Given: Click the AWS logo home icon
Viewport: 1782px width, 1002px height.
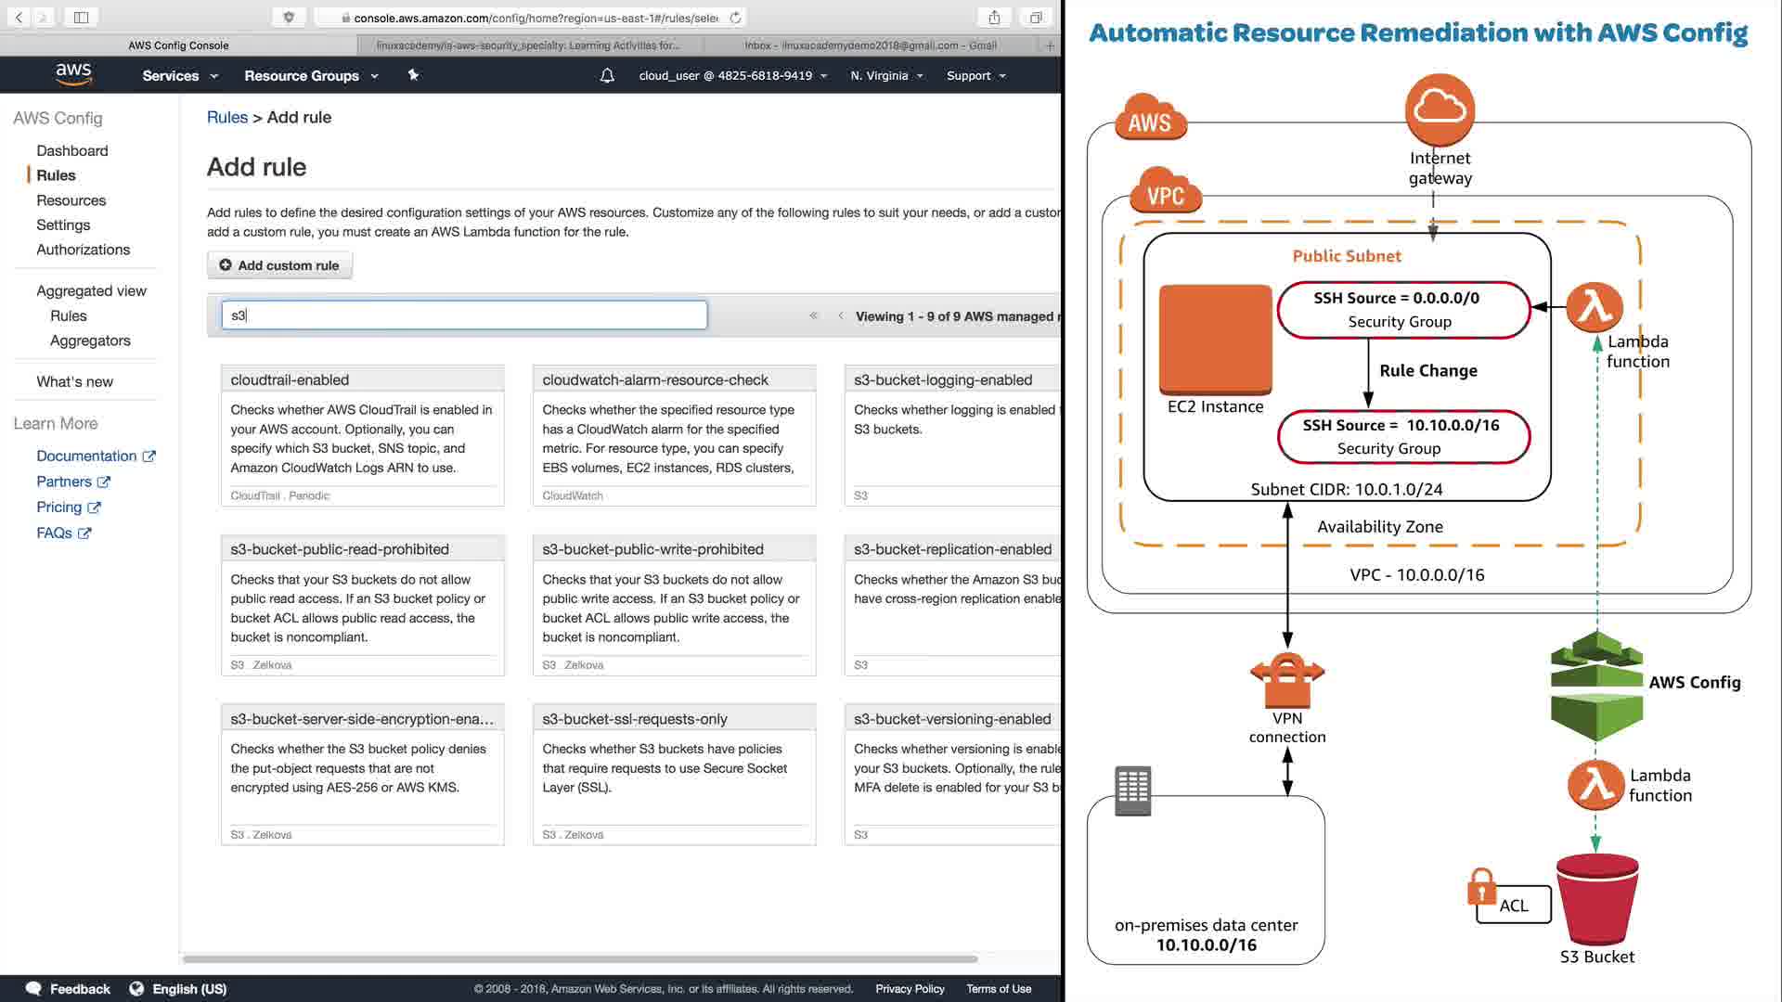Looking at the screenshot, I should click(73, 74).
